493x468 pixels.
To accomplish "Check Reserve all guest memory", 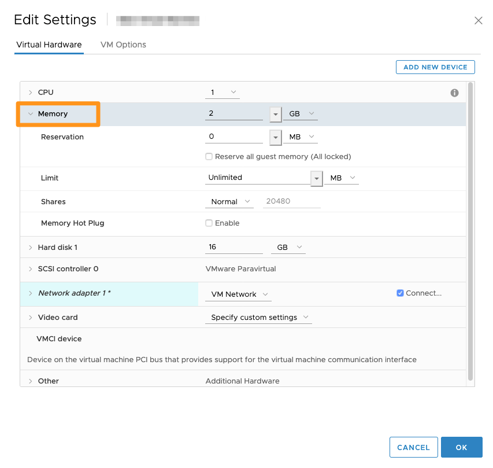I will click(x=209, y=157).
